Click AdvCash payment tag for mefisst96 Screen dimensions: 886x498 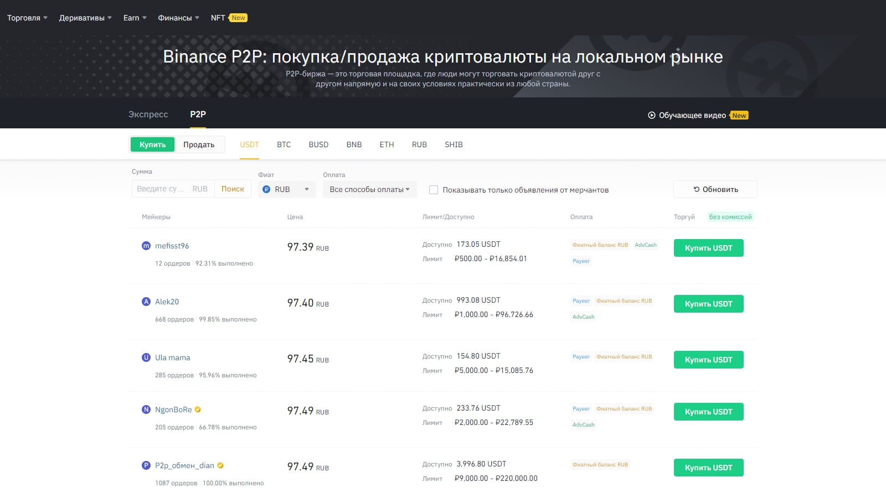[x=646, y=245]
